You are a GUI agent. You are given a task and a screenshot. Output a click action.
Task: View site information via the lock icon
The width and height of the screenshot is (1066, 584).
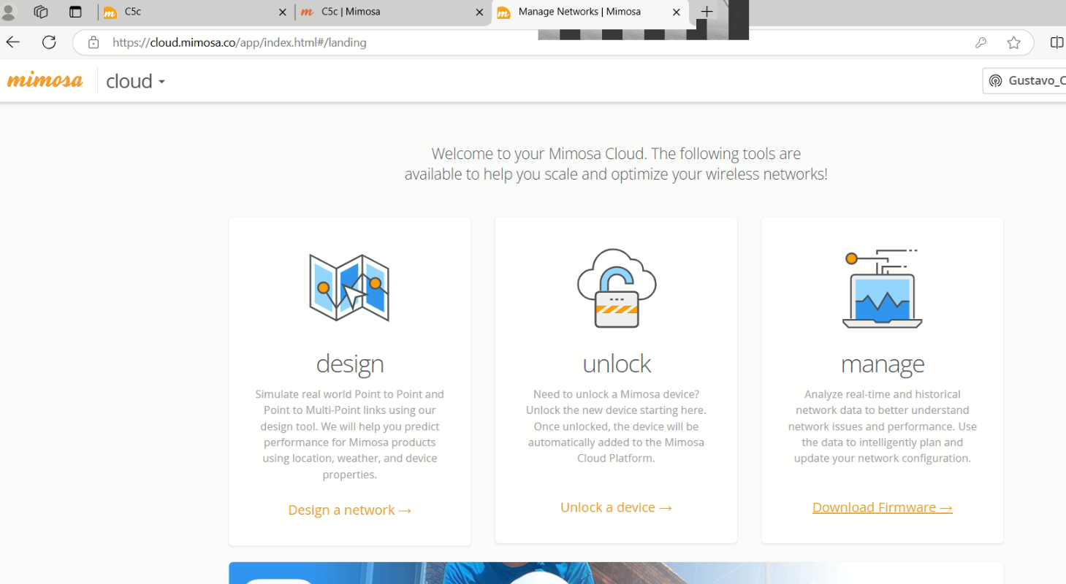[94, 42]
